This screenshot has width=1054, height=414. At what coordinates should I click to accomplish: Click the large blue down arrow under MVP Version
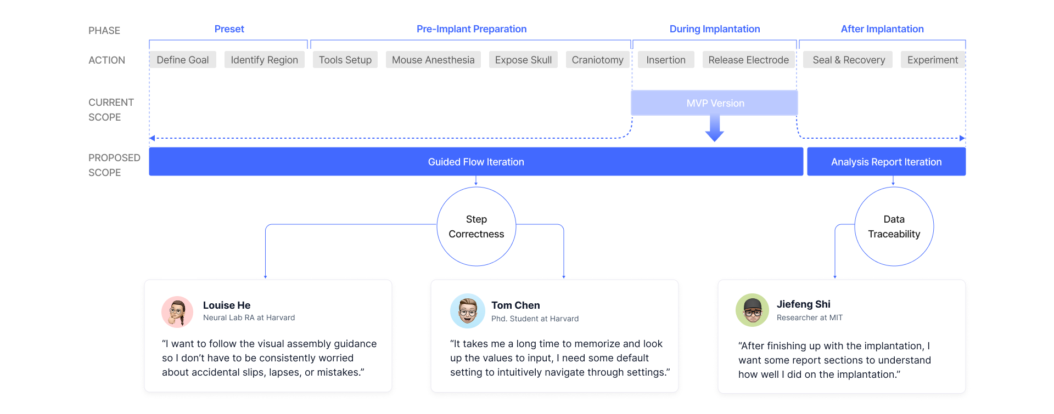[714, 128]
